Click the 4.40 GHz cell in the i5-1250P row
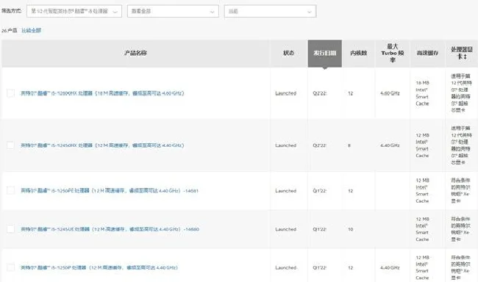The image size is (478, 282). pos(390,267)
